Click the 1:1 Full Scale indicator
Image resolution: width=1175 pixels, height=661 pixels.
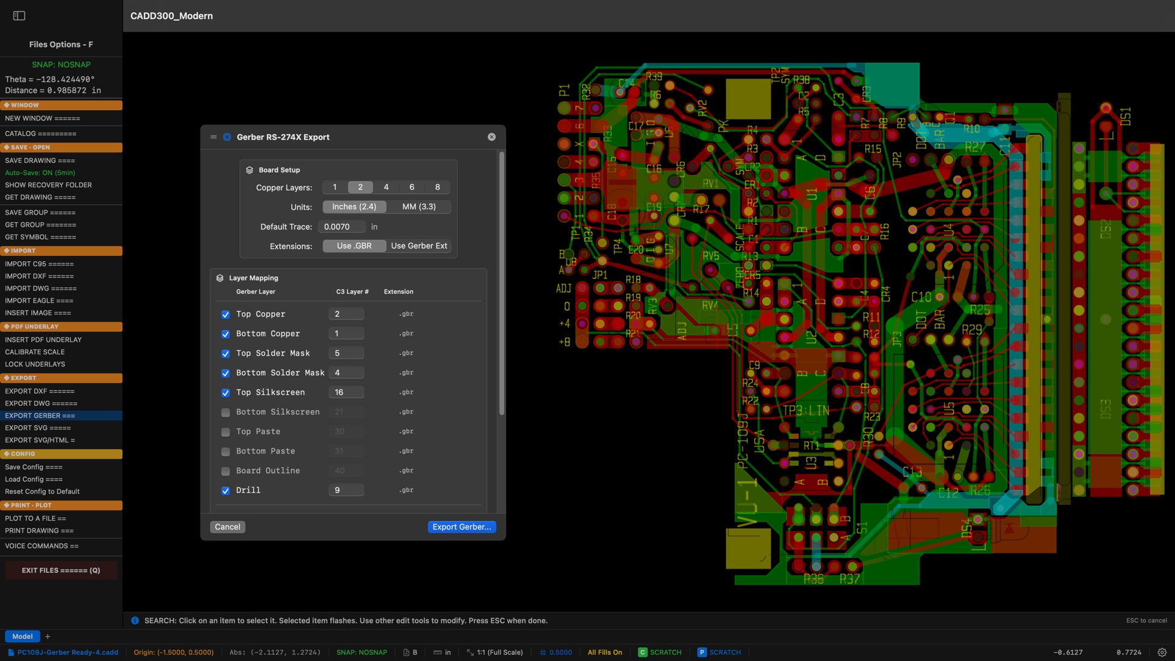[494, 652]
